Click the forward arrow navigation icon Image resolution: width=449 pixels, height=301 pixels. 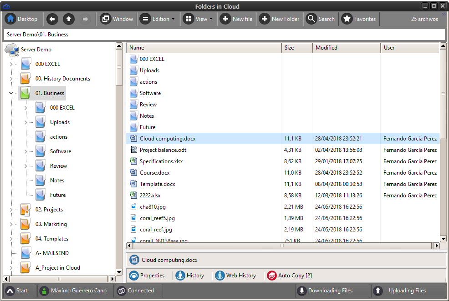coord(85,19)
